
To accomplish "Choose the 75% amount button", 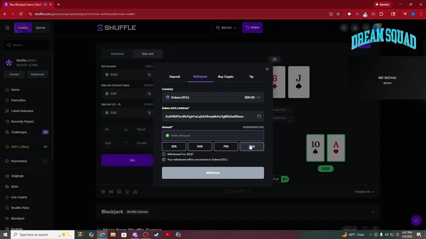I will click(226, 146).
